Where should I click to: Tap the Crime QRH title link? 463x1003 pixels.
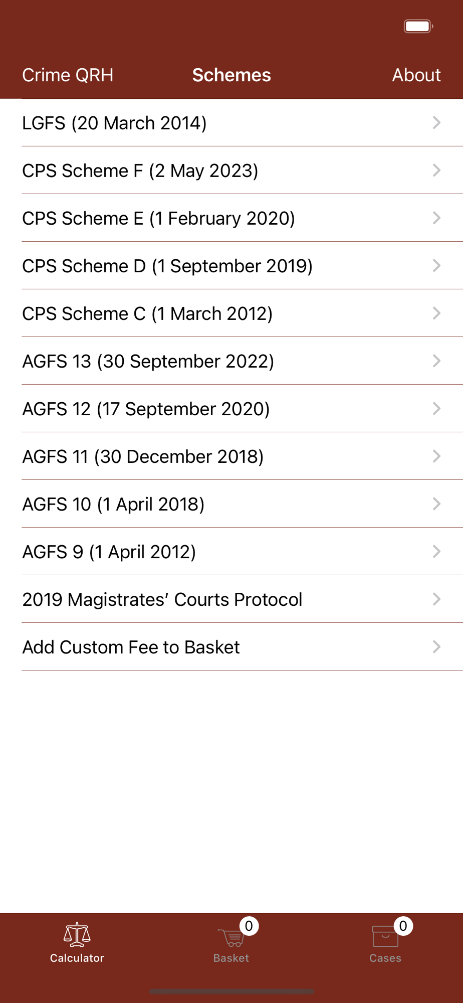pyautogui.click(x=68, y=75)
